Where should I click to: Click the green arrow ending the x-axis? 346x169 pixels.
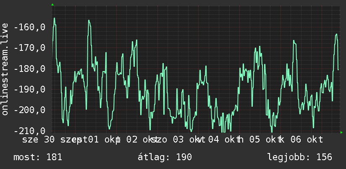click(341, 132)
